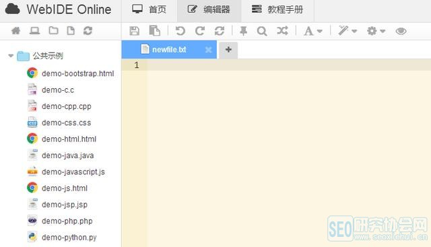Close the newfile.txt tab

(208, 50)
